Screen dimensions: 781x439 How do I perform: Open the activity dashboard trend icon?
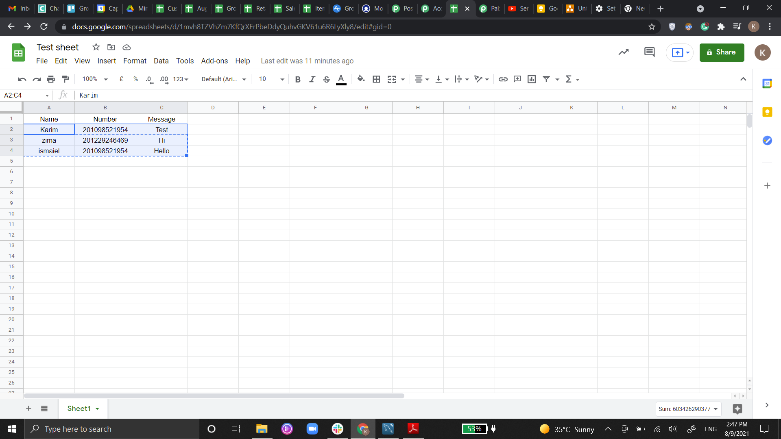tap(624, 52)
